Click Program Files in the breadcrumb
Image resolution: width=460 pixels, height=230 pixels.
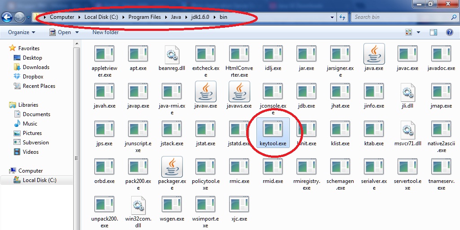point(145,17)
